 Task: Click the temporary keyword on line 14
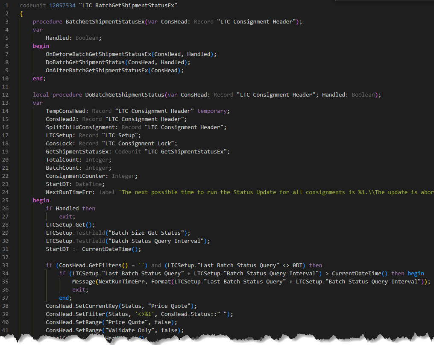click(213, 111)
